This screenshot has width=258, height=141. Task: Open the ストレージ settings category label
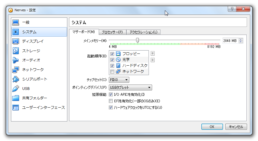tap(31, 51)
